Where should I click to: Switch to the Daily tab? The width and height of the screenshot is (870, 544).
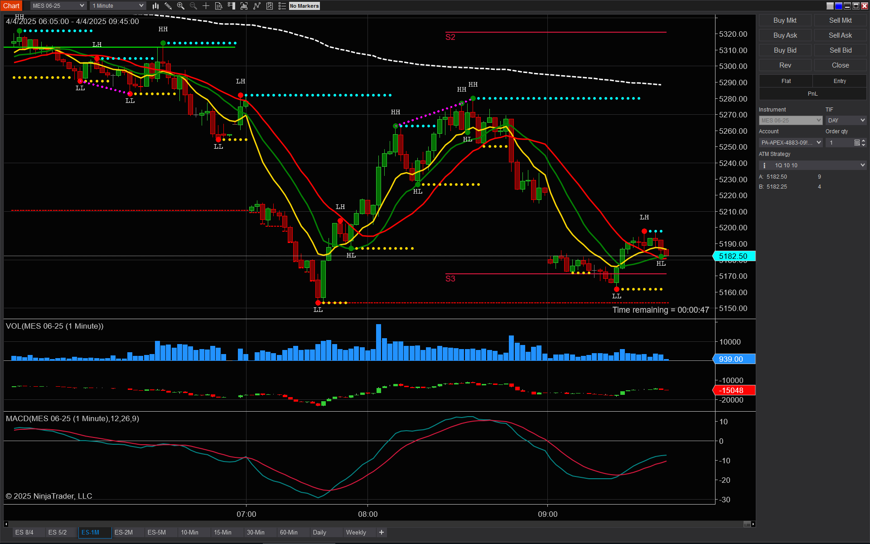point(319,532)
